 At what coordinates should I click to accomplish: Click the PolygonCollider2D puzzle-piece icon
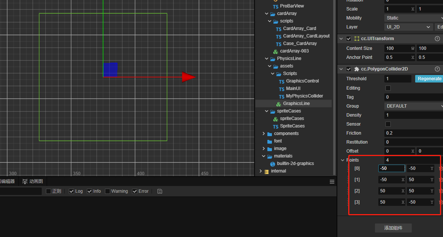coord(357,69)
